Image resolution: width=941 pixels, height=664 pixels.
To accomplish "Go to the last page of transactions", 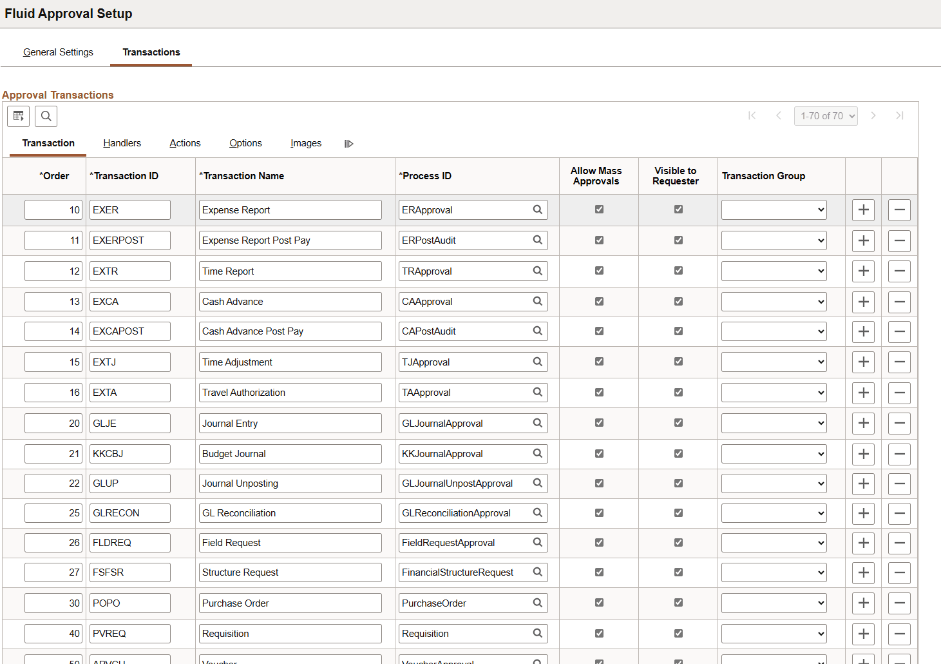I will point(900,115).
